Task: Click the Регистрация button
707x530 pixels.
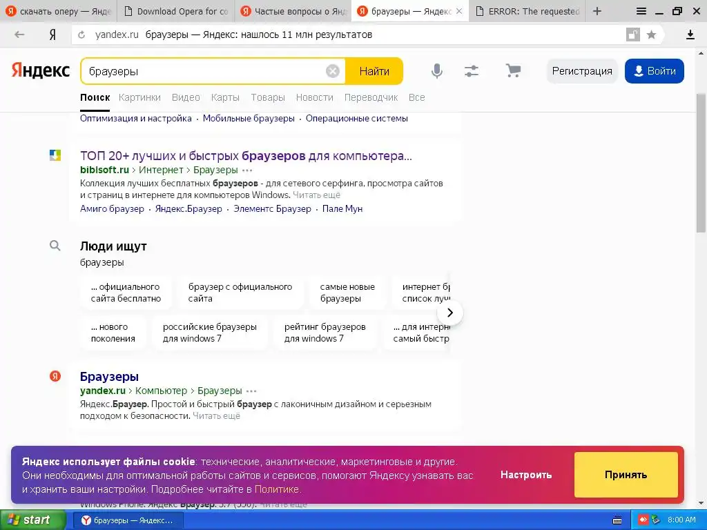Action: coord(582,71)
